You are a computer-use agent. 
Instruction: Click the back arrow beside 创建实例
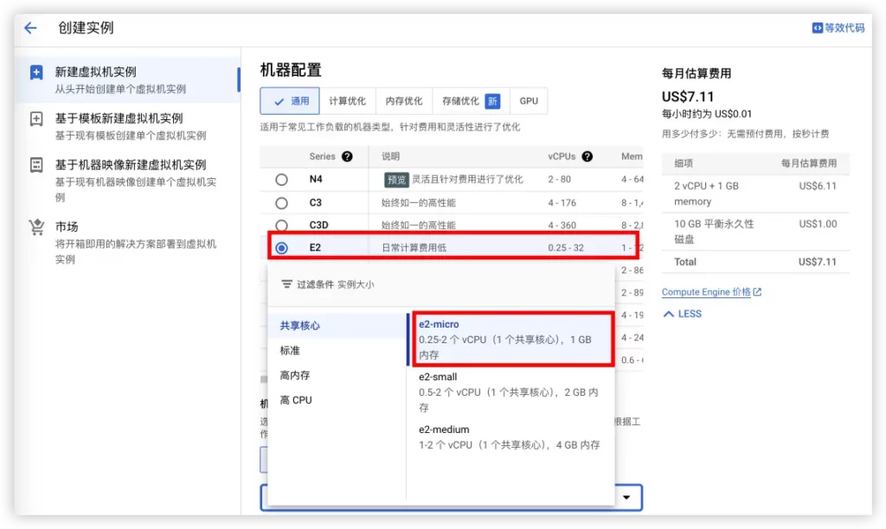[x=30, y=28]
